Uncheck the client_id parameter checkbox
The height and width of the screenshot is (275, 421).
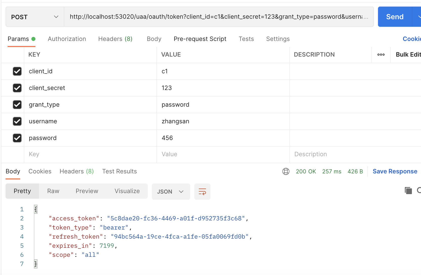click(x=17, y=71)
